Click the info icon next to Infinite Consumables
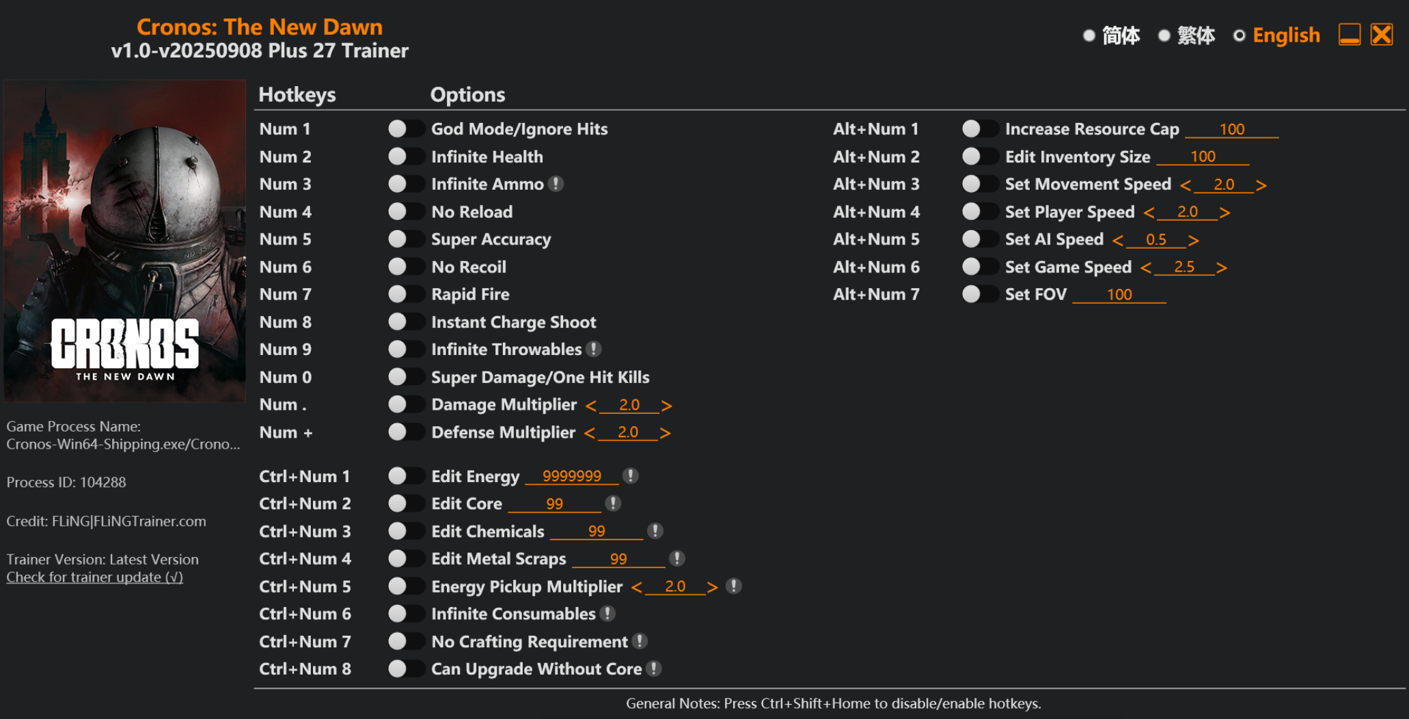 607,614
